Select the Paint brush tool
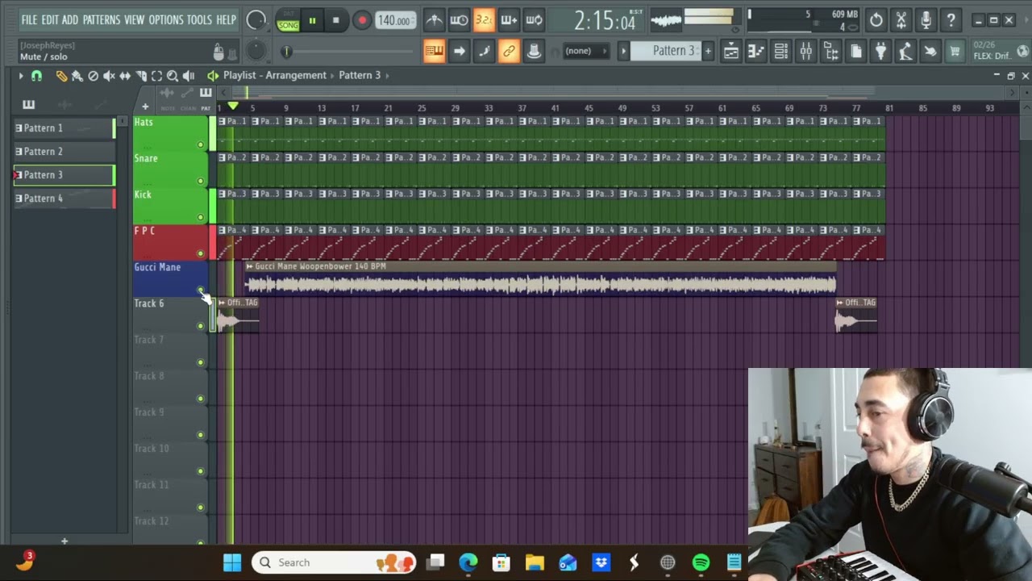Screen dimensions: 1032x581 77,76
